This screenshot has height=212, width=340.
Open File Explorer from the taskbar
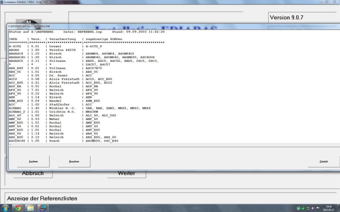[x=30, y=208]
